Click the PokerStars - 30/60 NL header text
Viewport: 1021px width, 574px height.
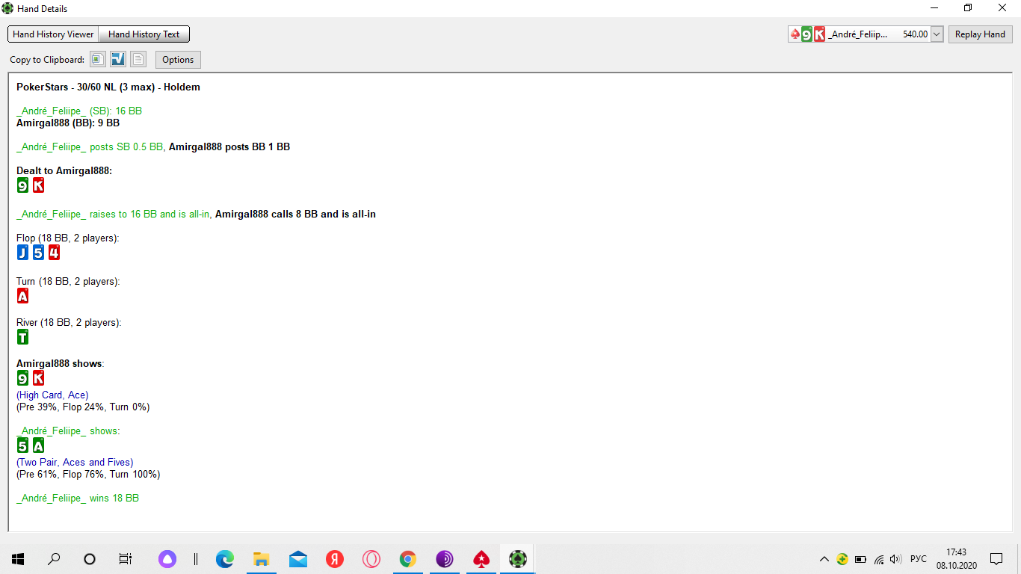click(108, 87)
